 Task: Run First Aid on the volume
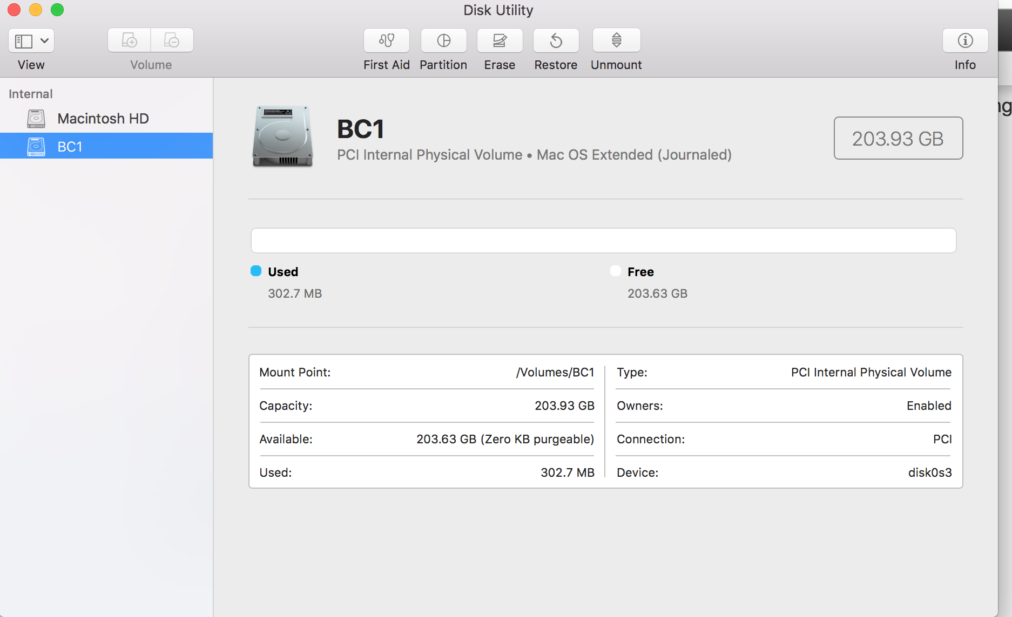(387, 40)
